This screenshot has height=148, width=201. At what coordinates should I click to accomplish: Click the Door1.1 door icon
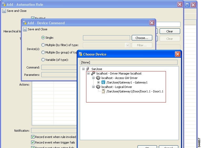[103, 91]
